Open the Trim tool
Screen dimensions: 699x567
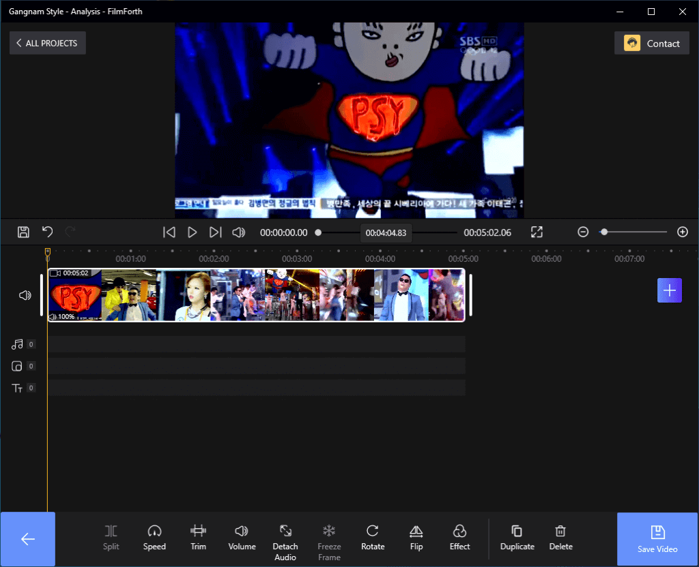coord(199,538)
